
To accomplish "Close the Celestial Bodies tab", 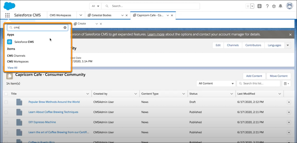I will (127, 16).
